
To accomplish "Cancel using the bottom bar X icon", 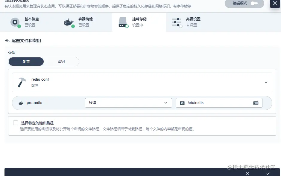I will click(x=247, y=174).
